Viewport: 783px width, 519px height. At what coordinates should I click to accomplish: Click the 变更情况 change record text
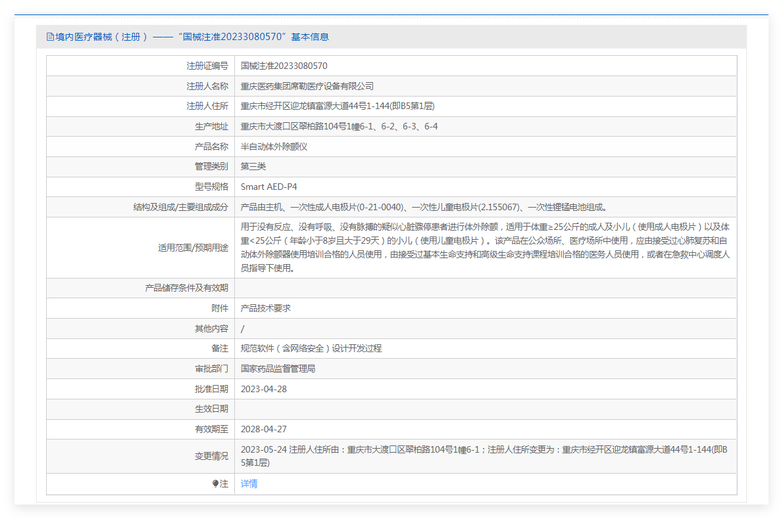484,456
